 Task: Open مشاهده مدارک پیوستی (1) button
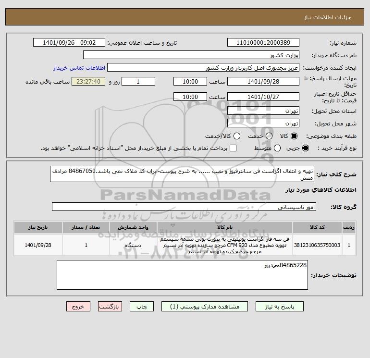click(205, 307)
